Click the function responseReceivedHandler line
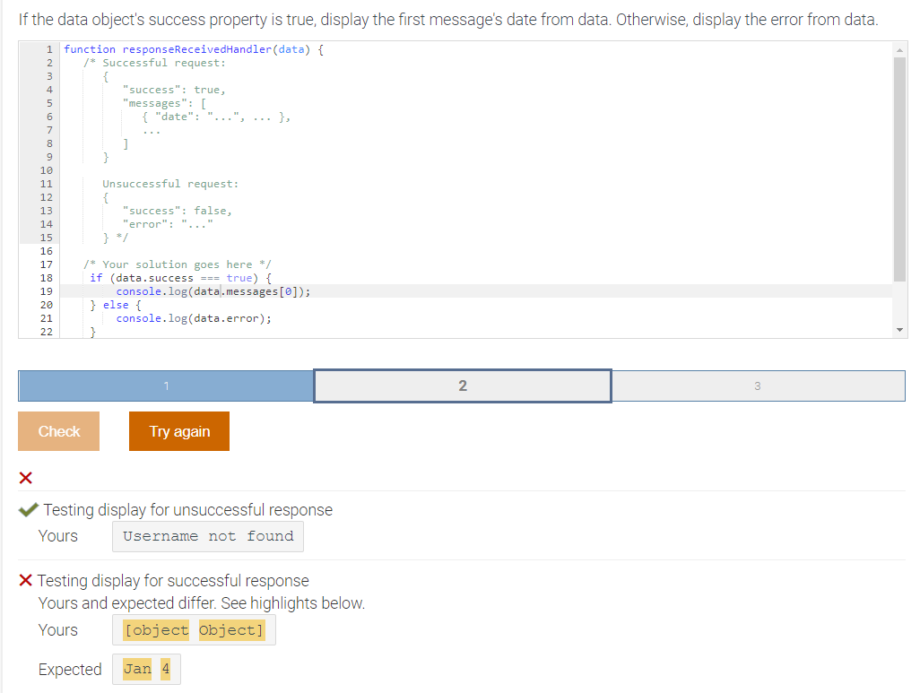The width and height of the screenshot is (920, 693). 194,50
